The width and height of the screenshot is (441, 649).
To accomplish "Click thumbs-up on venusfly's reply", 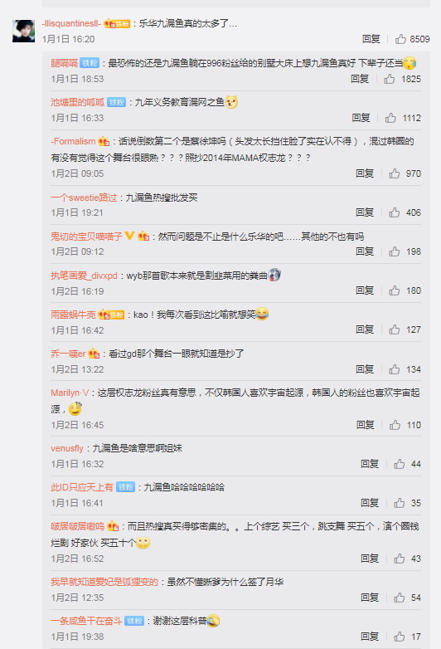I will pyautogui.click(x=400, y=464).
